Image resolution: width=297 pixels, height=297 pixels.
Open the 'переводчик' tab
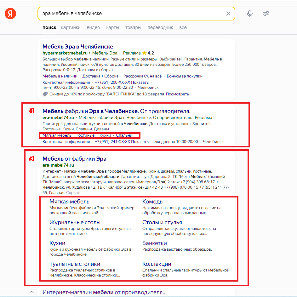coord(160,27)
